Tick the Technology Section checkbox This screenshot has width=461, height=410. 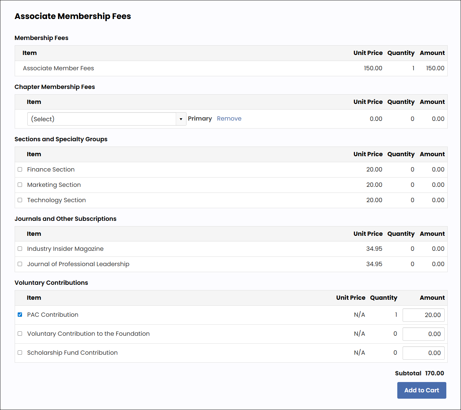pos(20,200)
